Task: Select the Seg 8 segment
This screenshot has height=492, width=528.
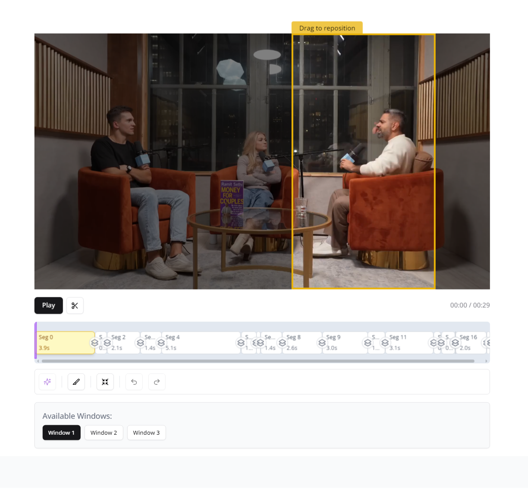Action: (302, 343)
